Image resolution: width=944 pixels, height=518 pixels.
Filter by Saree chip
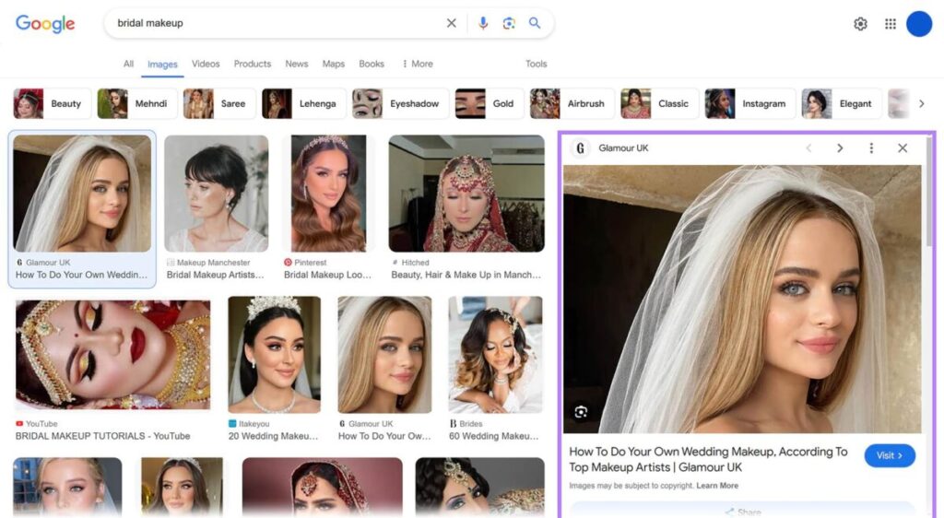(219, 103)
